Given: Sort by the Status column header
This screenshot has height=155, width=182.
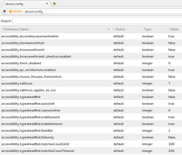Looking at the screenshot, I should [x=127, y=29].
